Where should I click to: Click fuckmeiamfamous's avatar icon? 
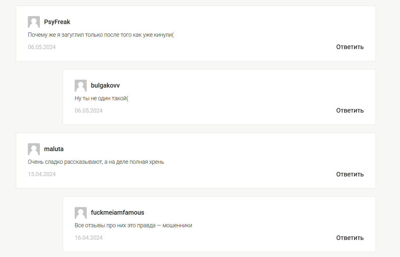pyautogui.click(x=81, y=213)
